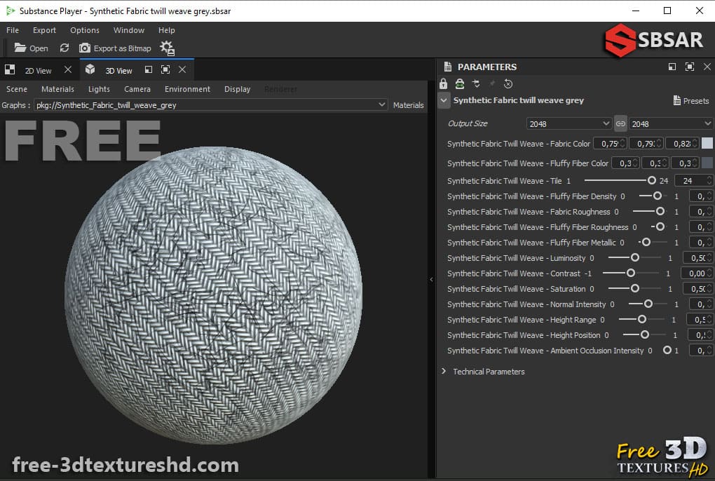The width and height of the screenshot is (715, 481).
Task: Collapse Synthetic Fabric twill weave grey section
Action: click(x=444, y=100)
